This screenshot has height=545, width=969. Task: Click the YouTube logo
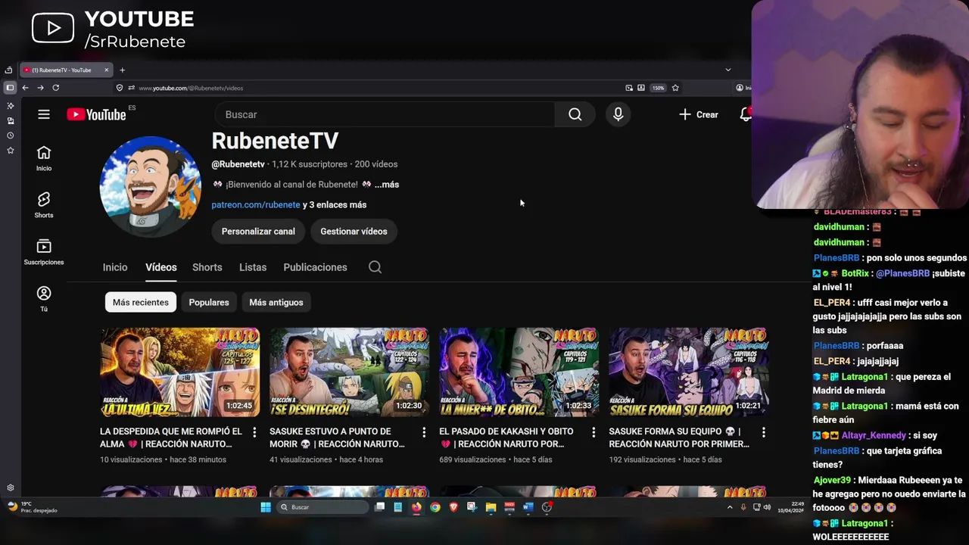[x=96, y=114]
